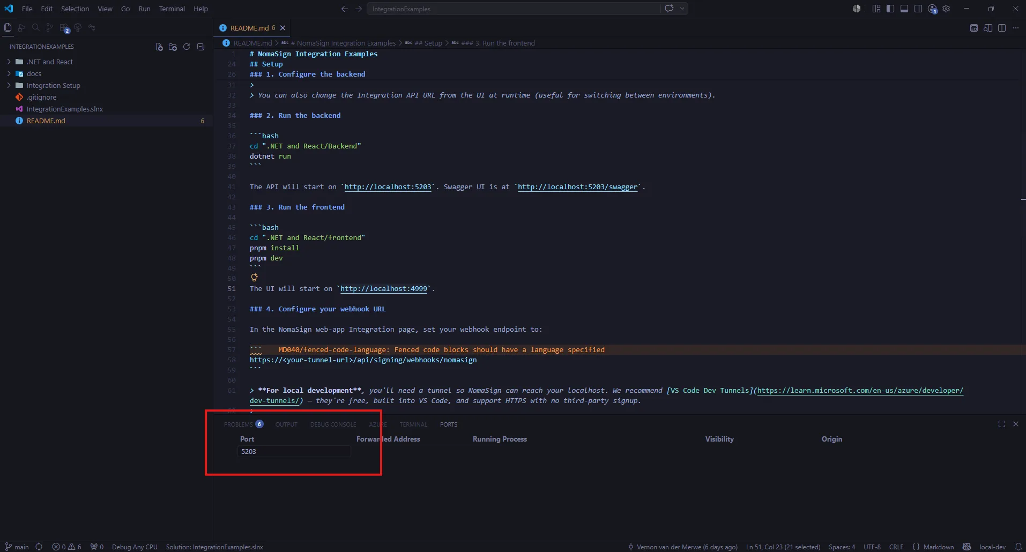Select the PORTS panel tab

(x=449, y=424)
